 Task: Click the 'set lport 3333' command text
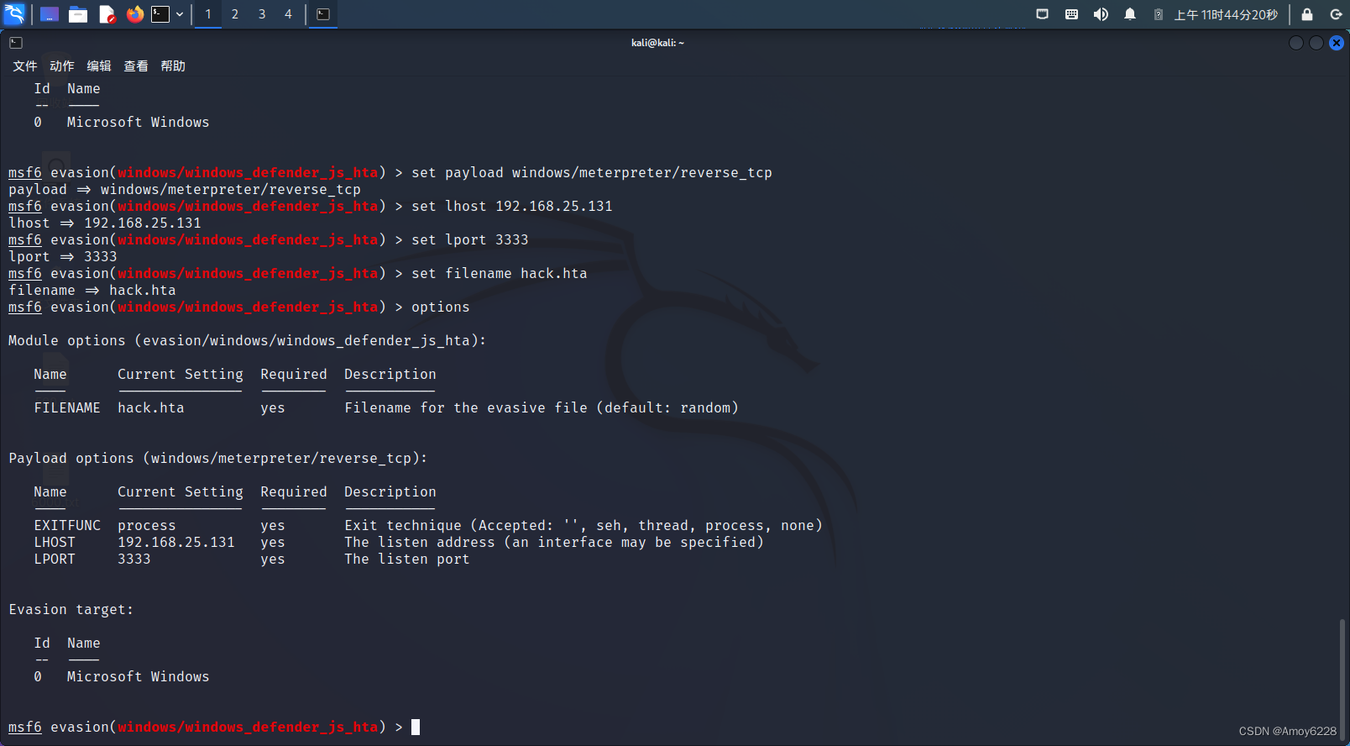[470, 240]
